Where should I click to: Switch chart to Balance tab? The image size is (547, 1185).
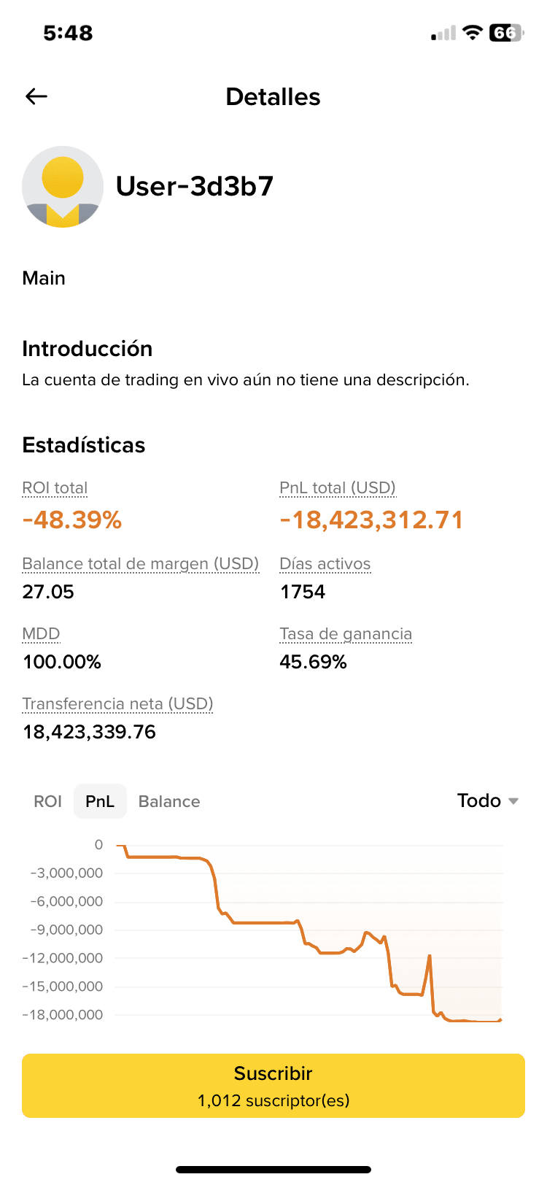click(x=169, y=801)
